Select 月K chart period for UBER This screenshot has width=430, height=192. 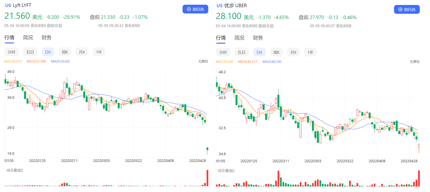coord(293,52)
